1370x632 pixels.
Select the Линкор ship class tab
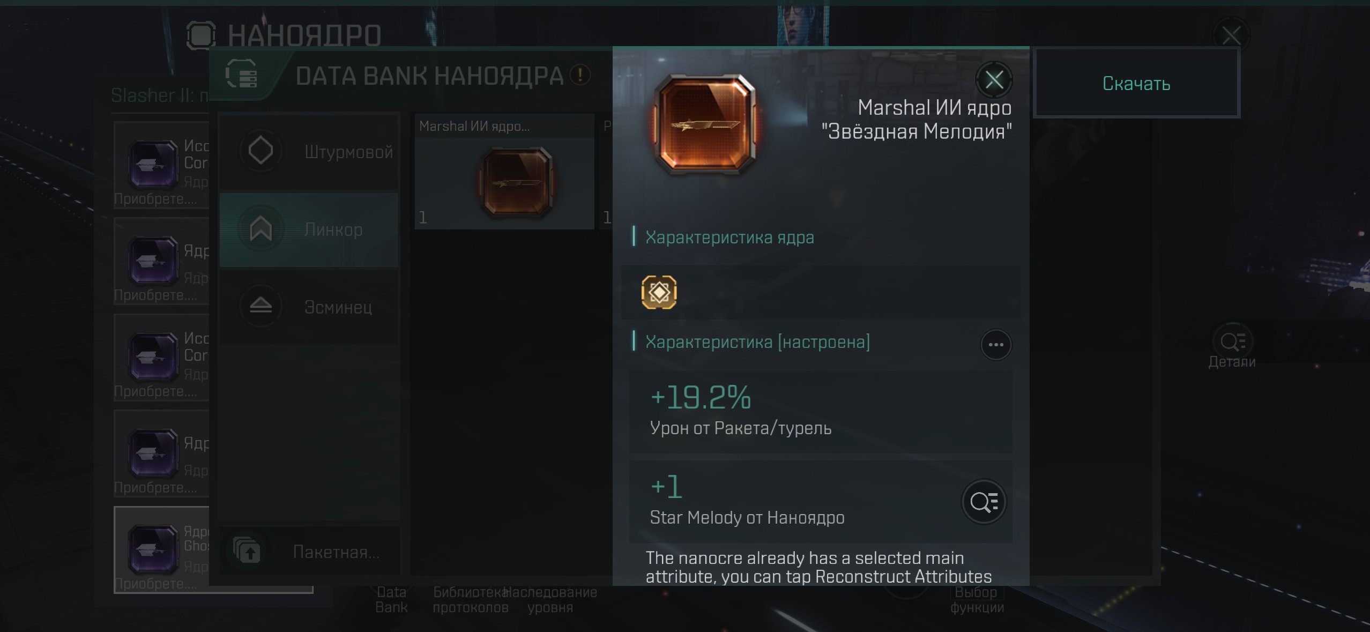[309, 230]
